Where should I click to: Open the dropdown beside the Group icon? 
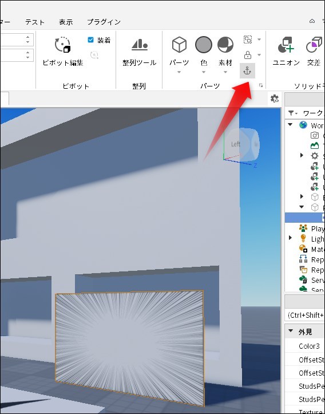click(x=259, y=40)
